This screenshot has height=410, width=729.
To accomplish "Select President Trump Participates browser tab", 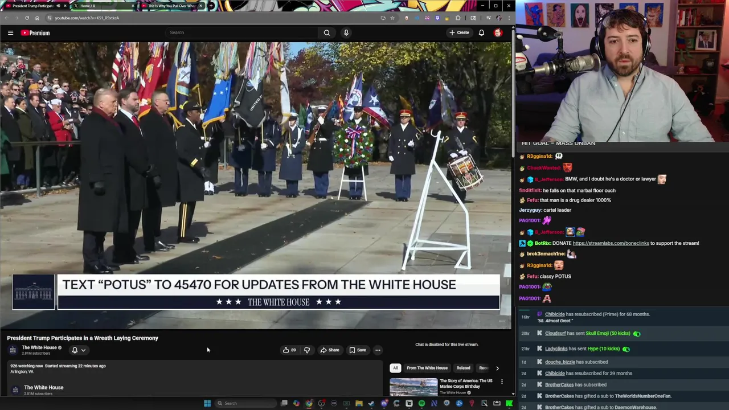I will (36, 6).
